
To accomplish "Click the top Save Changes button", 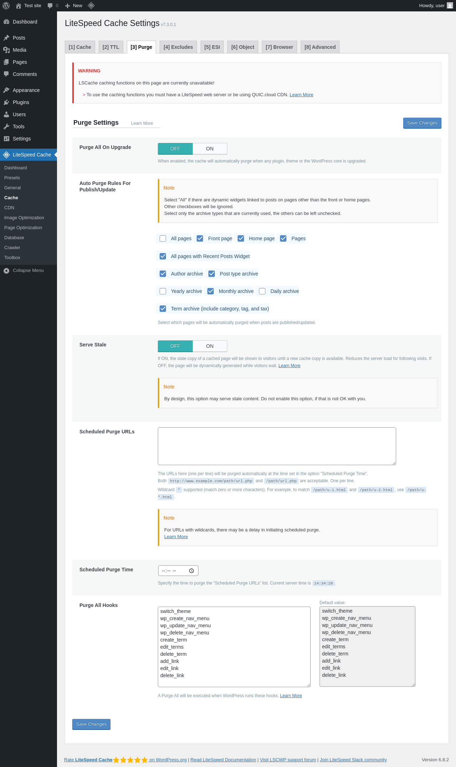I will click(422, 123).
